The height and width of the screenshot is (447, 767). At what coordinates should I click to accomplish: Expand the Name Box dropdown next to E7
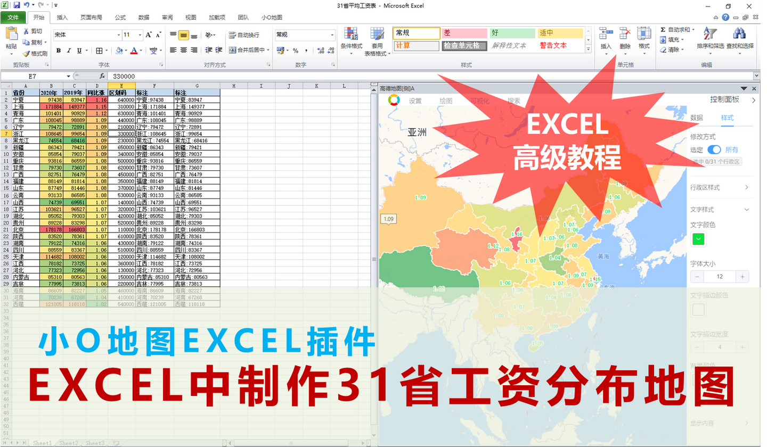[x=68, y=76]
